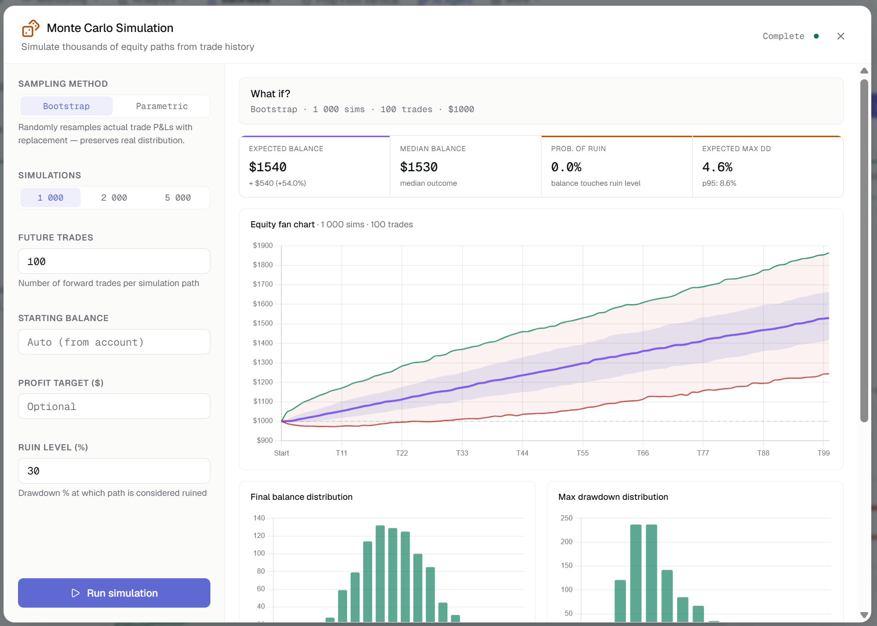
Task: Click the scrollbar down arrow
Action: pos(864,615)
